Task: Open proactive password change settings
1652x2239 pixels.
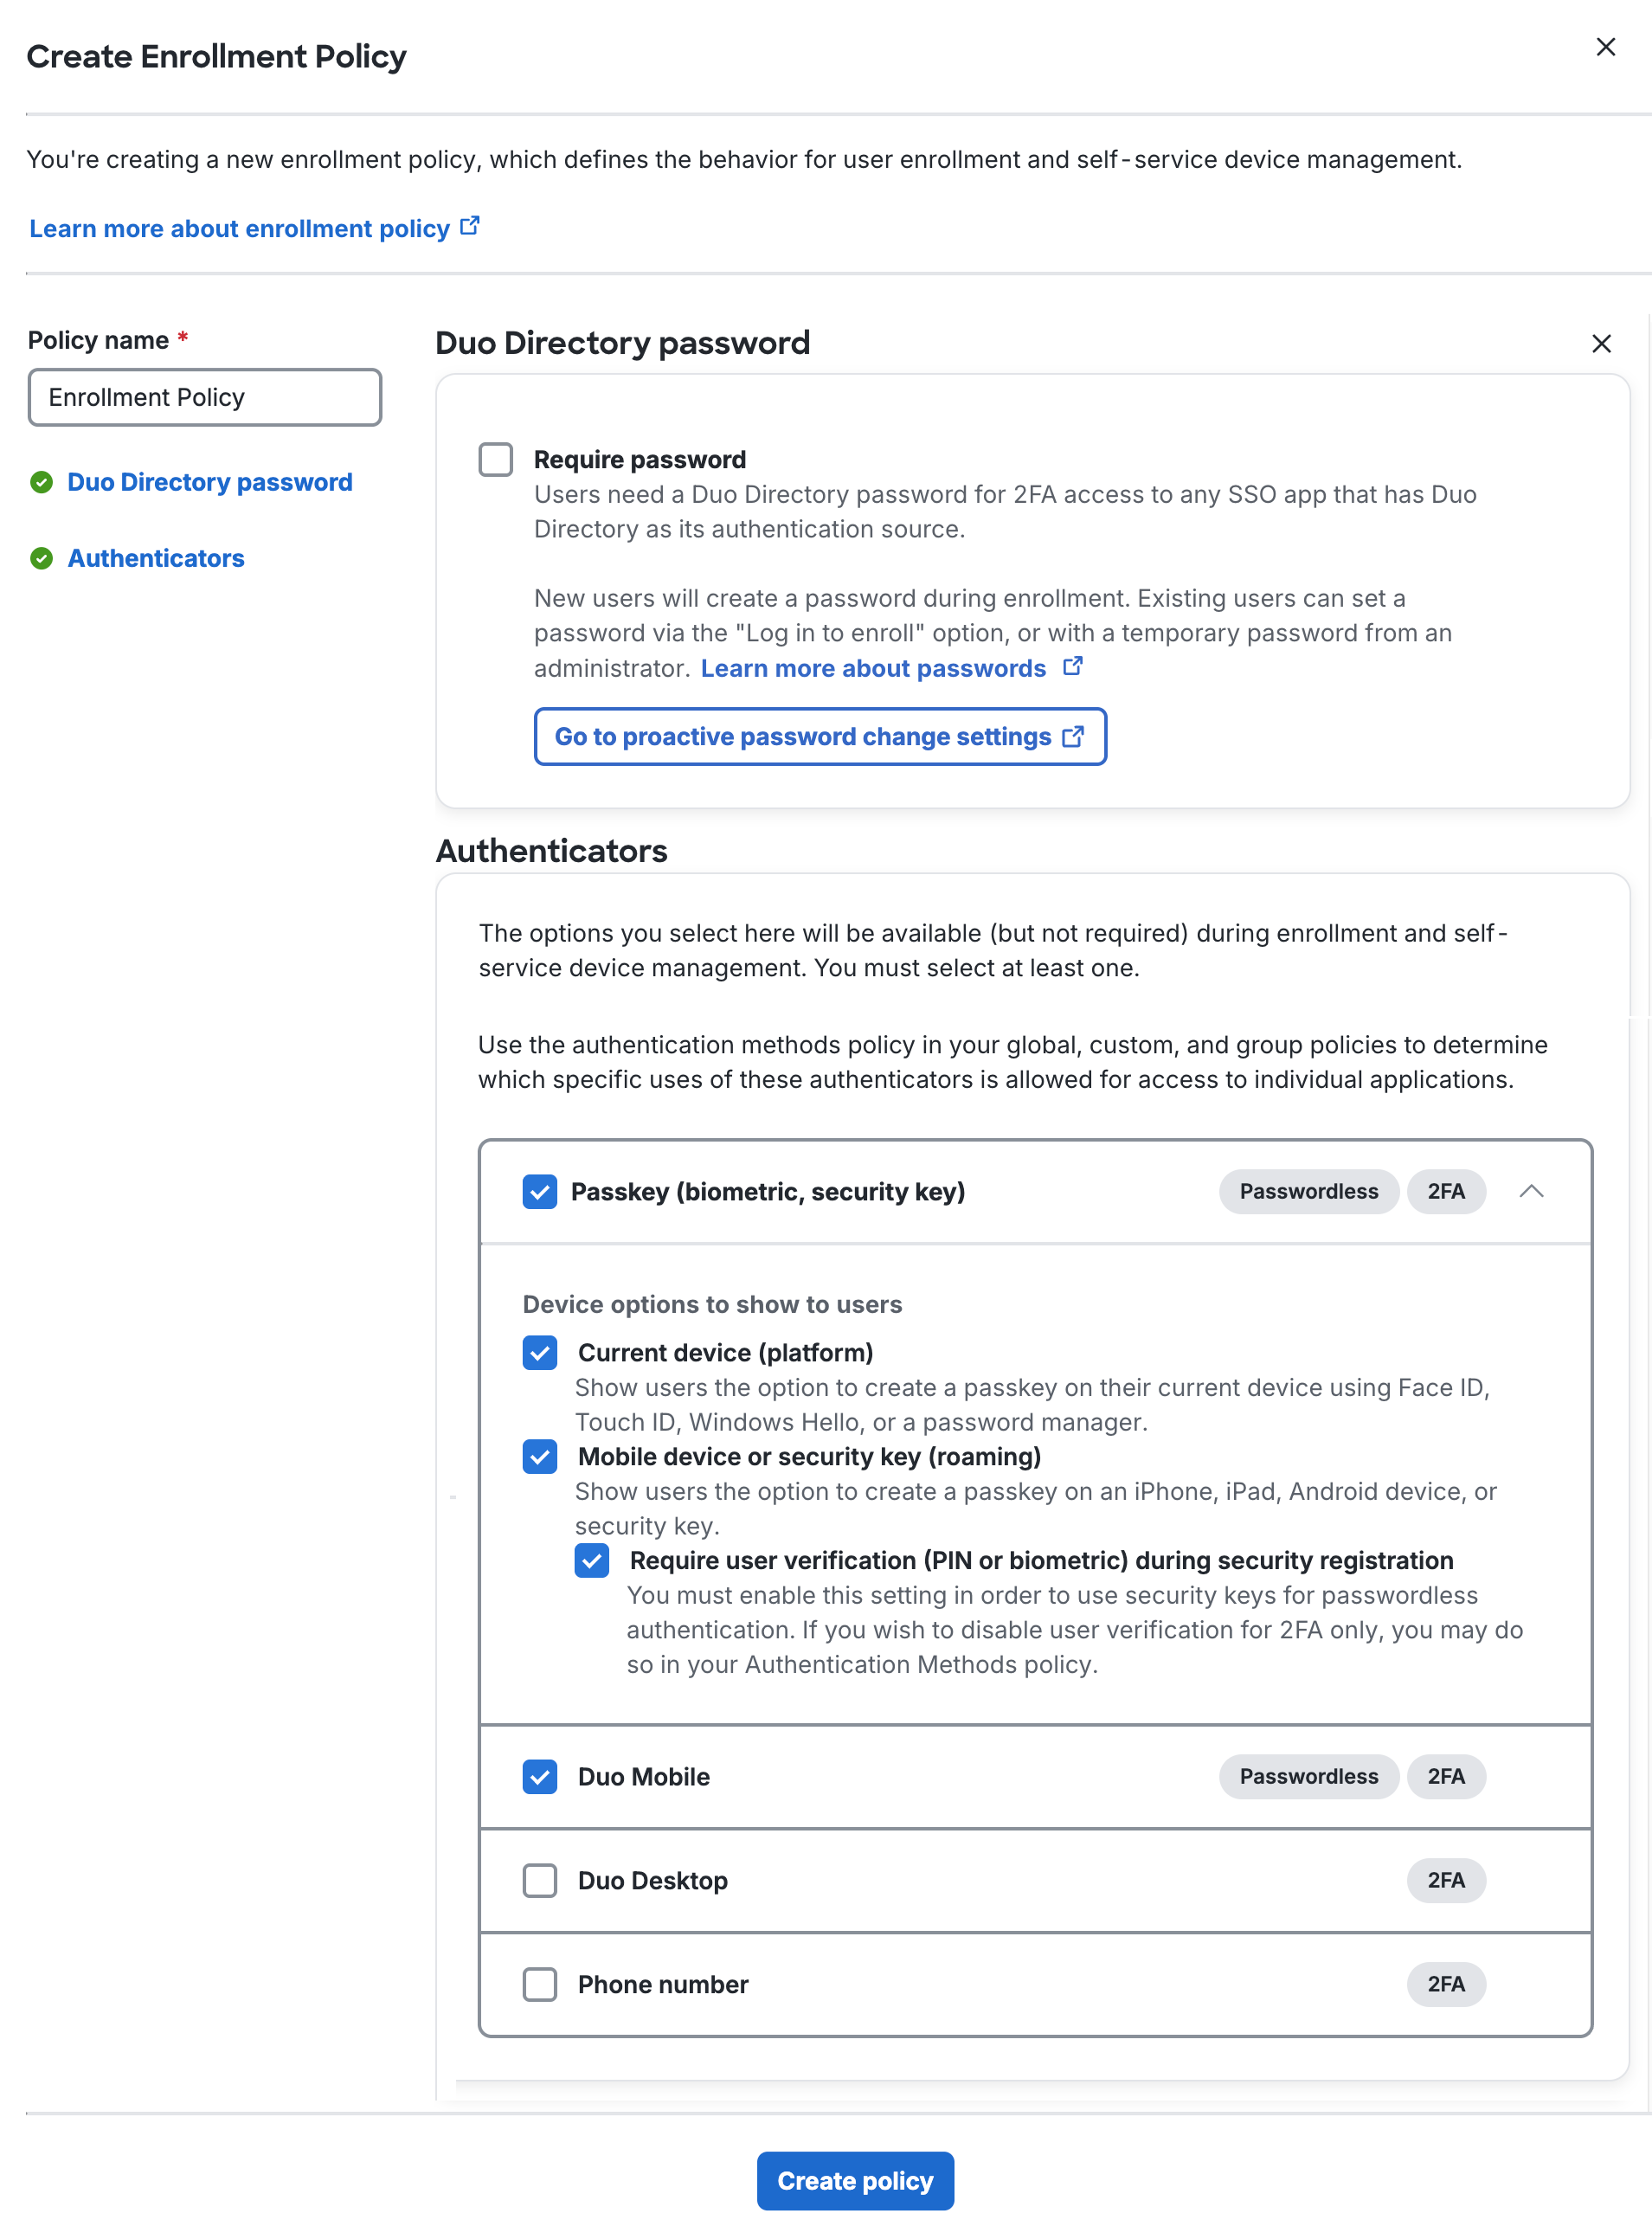Action: click(x=806, y=736)
